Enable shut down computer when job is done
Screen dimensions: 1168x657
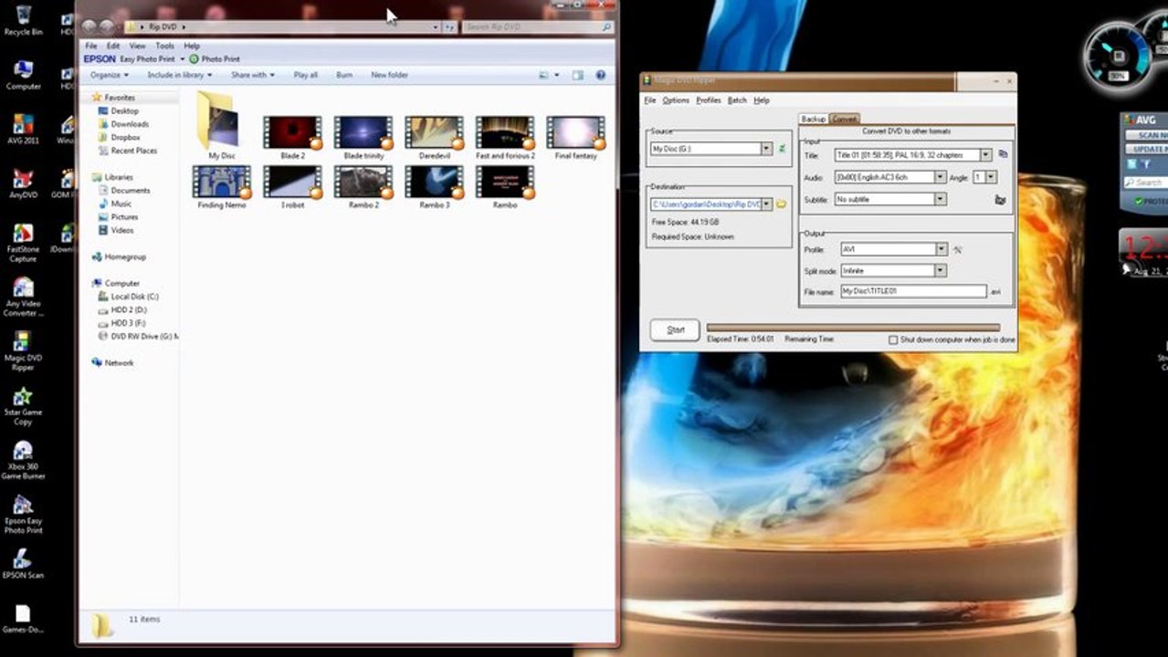coord(893,339)
